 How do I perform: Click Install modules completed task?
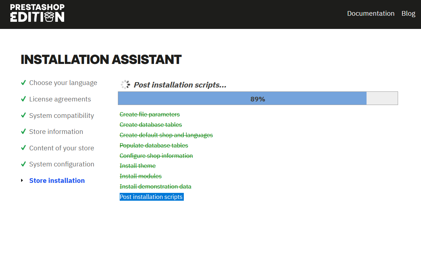pyautogui.click(x=140, y=176)
